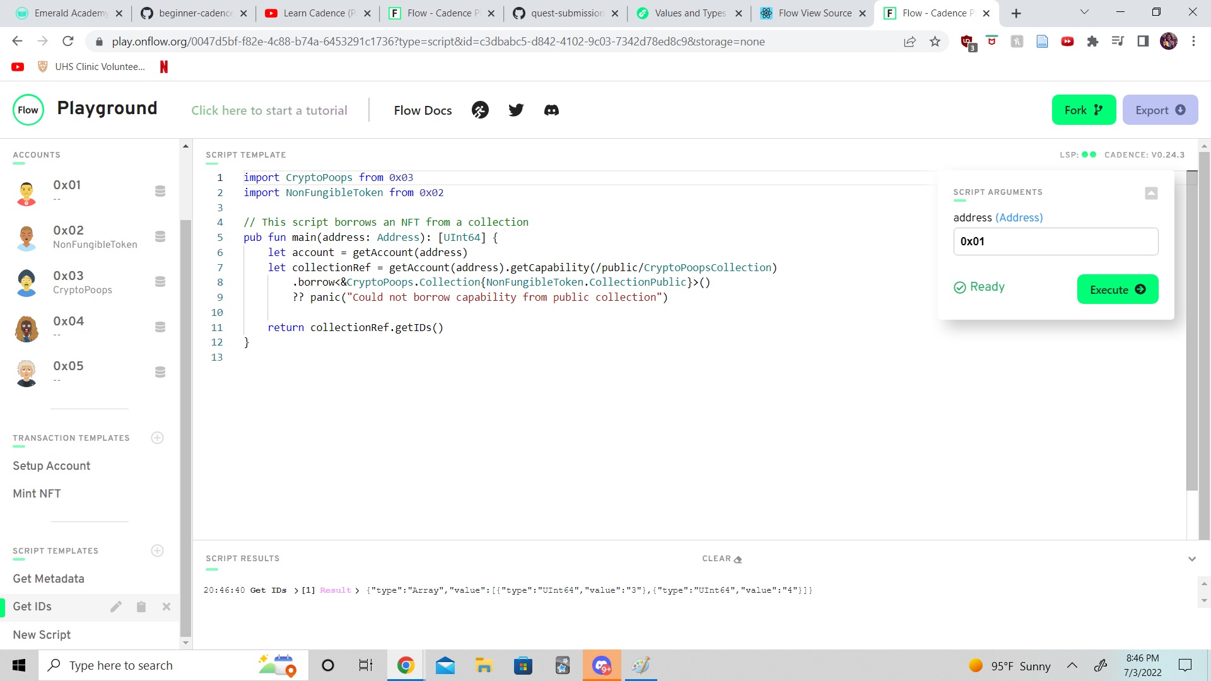Open Outlook from the Windows taskbar
This screenshot has height=681, width=1211.
pos(445,665)
